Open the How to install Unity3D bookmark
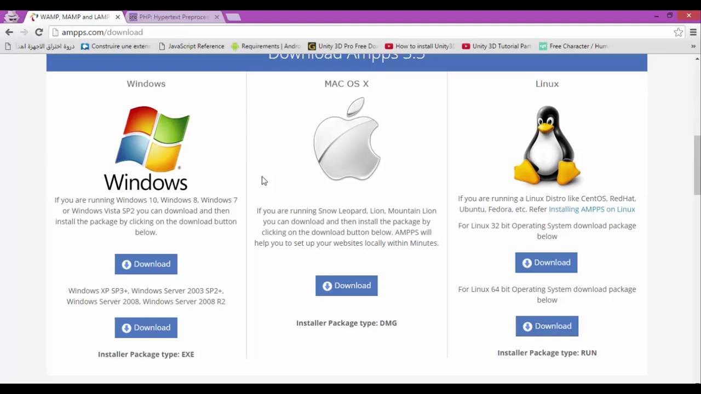The height and width of the screenshot is (394, 701). (420, 47)
